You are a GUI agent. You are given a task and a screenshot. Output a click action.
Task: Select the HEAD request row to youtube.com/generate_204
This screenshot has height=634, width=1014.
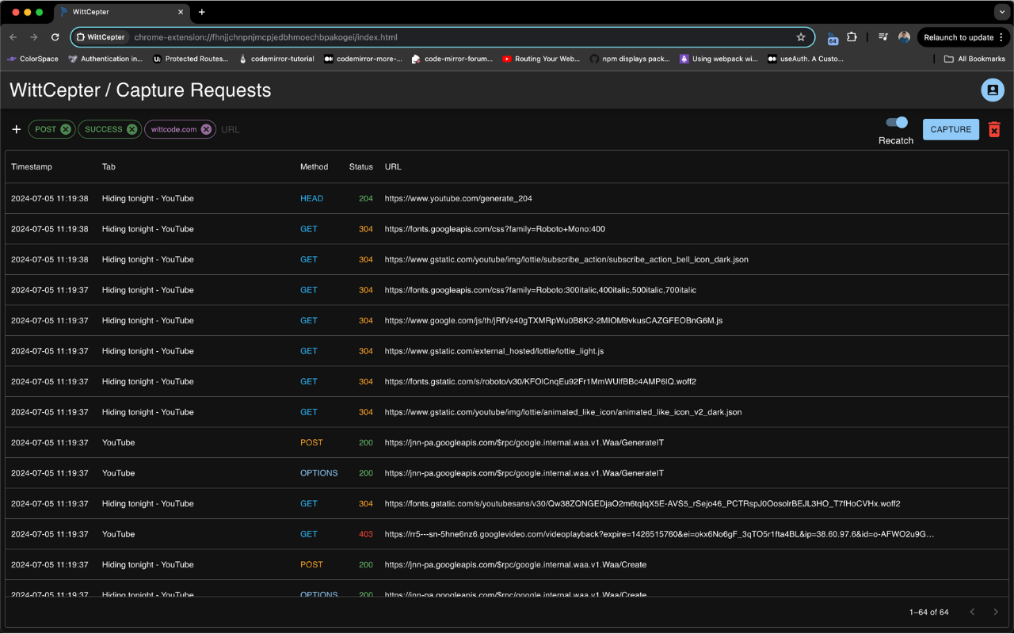click(507, 199)
